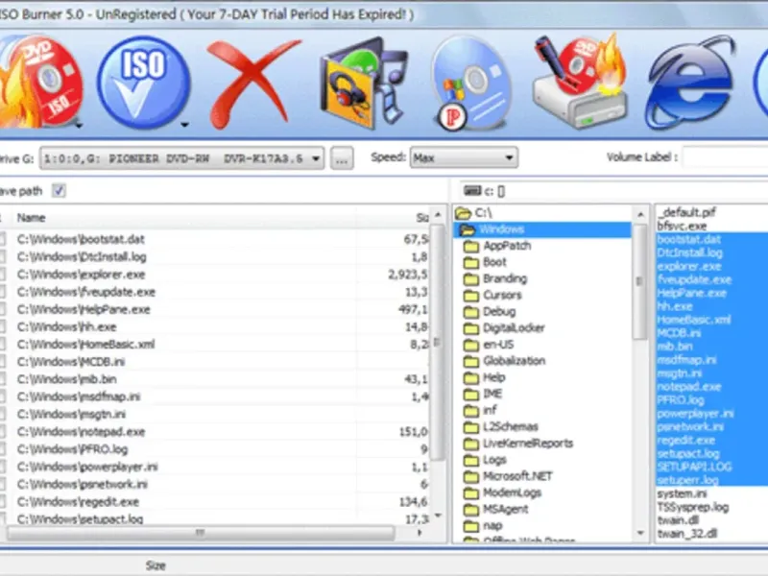Image resolution: width=768 pixels, height=576 pixels.
Task: Select C:\Windows\powerplayer.ini row in file list
Action: click(215, 467)
